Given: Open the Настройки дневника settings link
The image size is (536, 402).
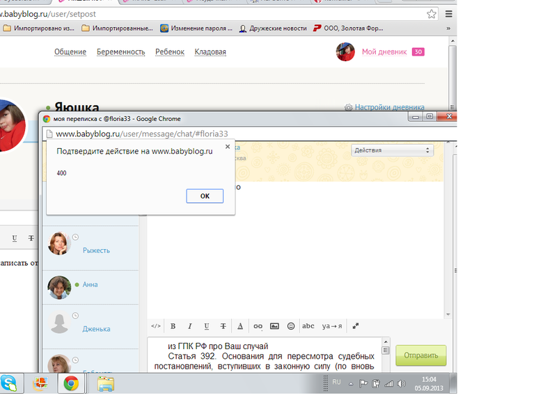Looking at the screenshot, I should (x=389, y=107).
